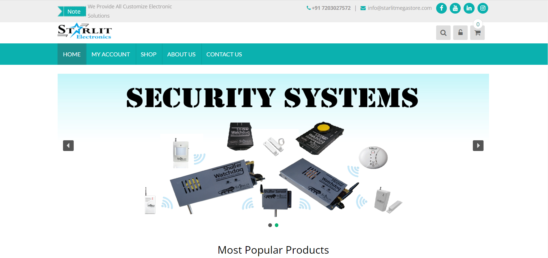Open the CONTACT US menu item

(x=224, y=54)
